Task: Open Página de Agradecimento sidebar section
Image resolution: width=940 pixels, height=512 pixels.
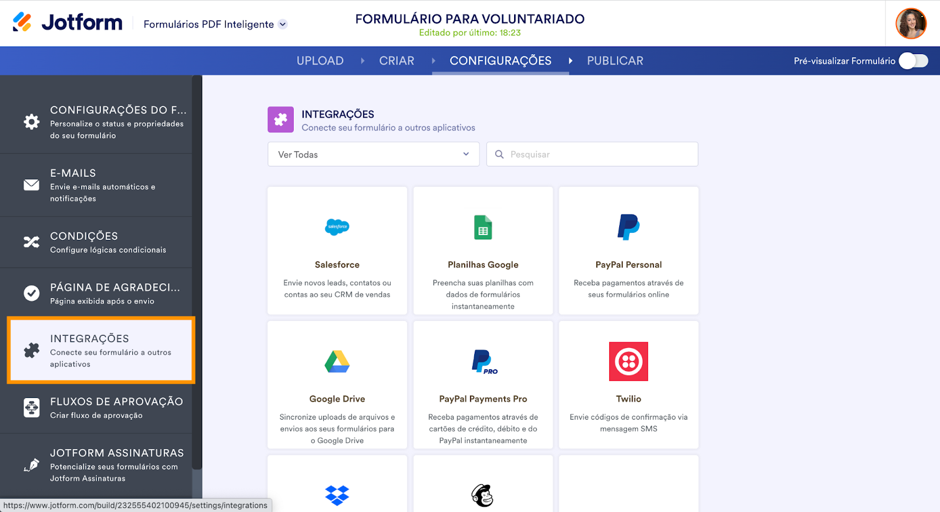Action: (96, 293)
